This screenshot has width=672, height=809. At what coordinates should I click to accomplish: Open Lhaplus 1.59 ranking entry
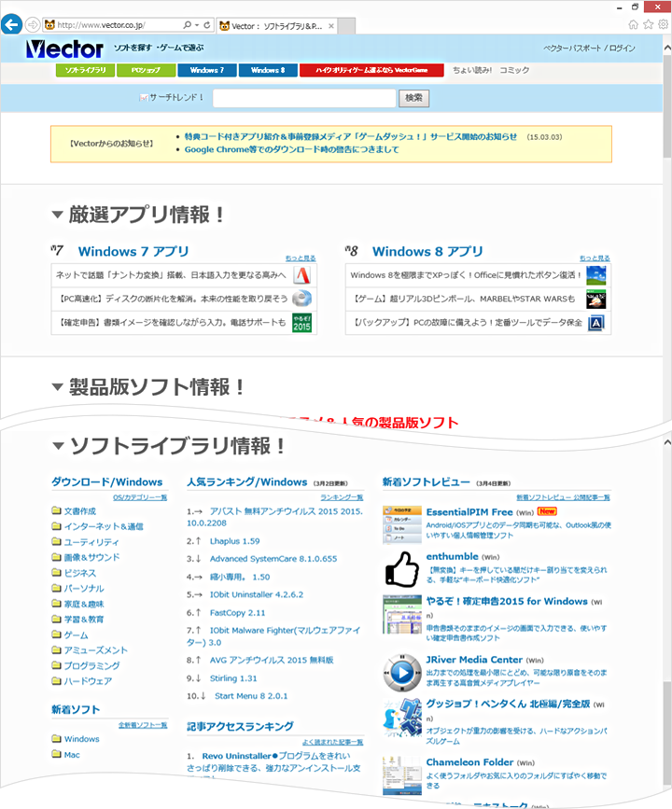point(235,541)
